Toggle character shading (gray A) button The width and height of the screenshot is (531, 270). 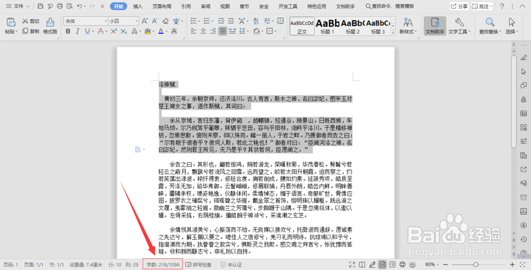[x=174, y=31]
